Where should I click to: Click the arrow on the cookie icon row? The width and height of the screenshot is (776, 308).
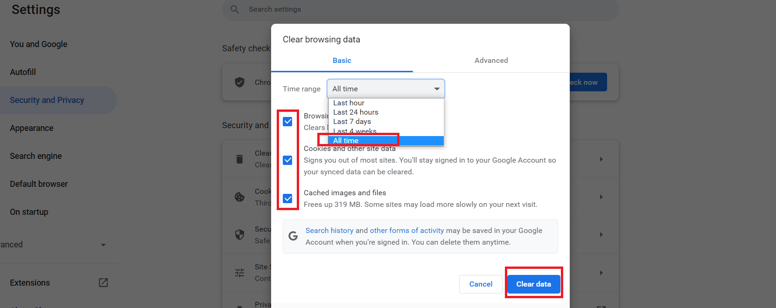(x=601, y=197)
